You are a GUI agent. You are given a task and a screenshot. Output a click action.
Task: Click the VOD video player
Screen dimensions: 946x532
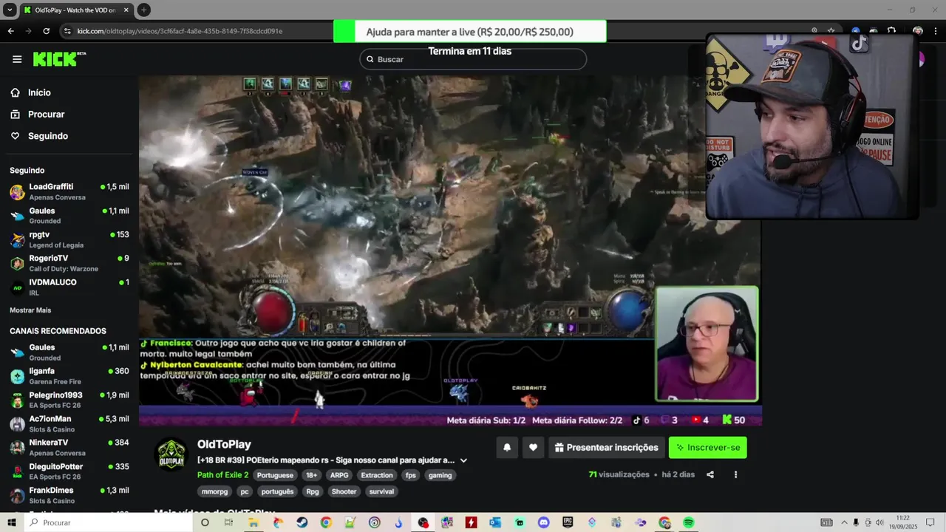click(x=450, y=250)
